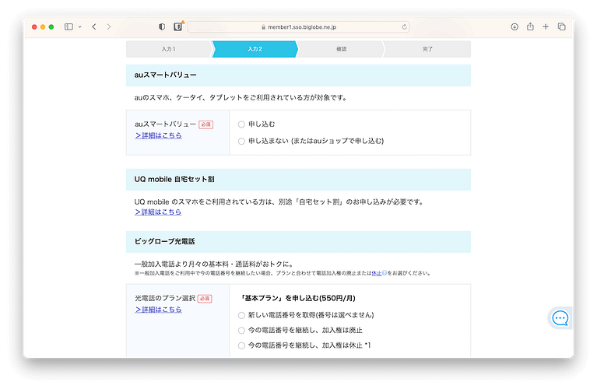Open UQ mobile 自宅セット割 詳細はこちら link

158,212
